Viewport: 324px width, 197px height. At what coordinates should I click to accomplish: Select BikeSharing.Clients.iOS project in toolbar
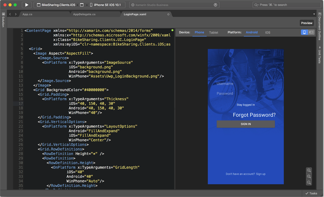[56, 5]
